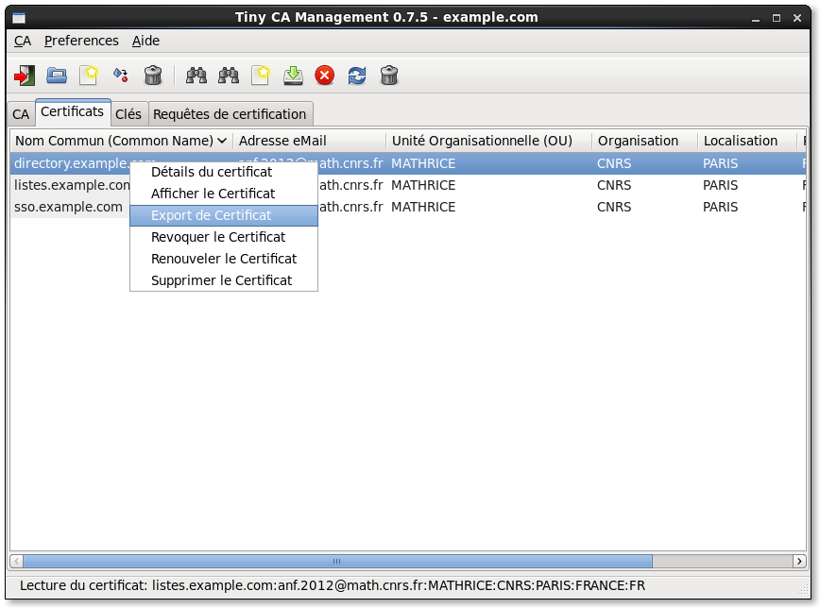Switch to the Clés tab
820x608 pixels.
128,114
